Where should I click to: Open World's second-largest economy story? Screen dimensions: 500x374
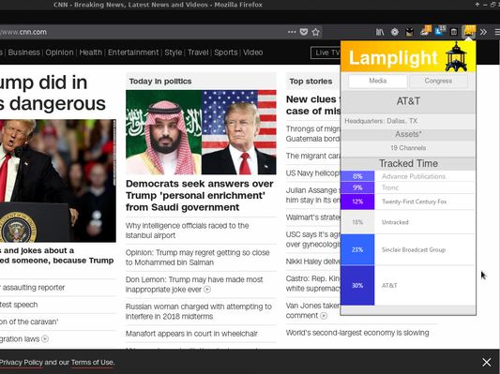[357, 333]
